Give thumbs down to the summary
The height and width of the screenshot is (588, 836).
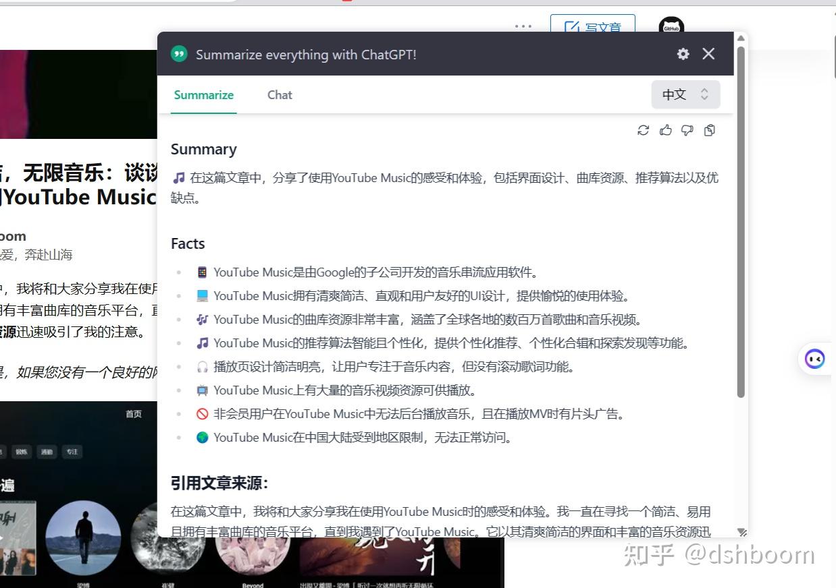pos(687,130)
